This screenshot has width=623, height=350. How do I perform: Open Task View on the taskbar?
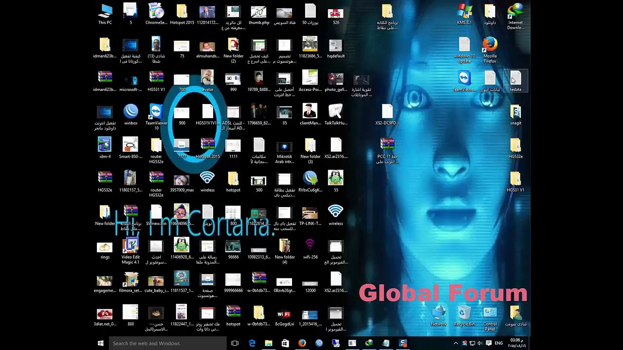[x=235, y=343]
